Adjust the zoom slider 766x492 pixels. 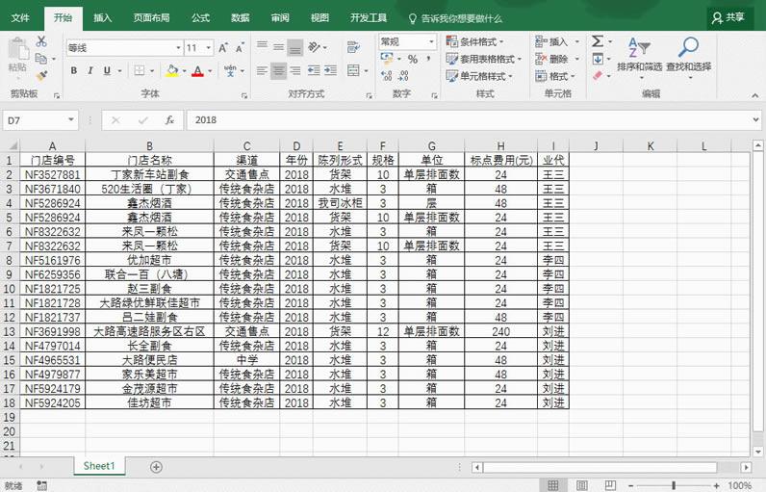674,485
